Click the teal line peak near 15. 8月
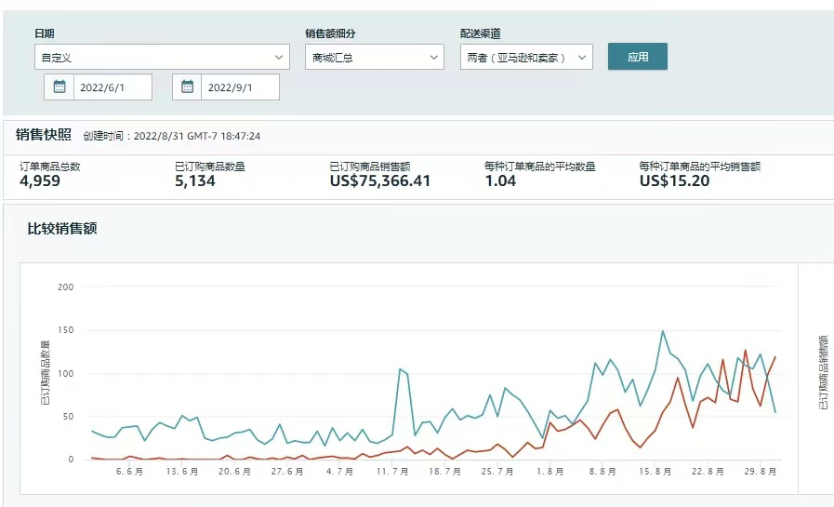834x507 pixels. click(x=663, y=331)
